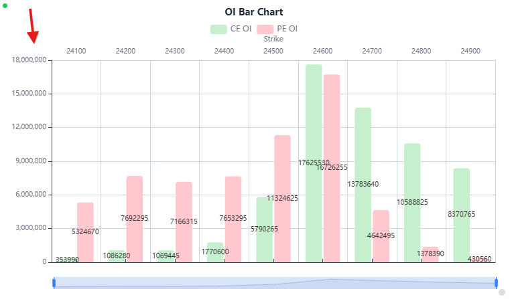Click the 24200 strike axis label
Image resolution: width=510 pixels, height=299 pixels.
125,51
